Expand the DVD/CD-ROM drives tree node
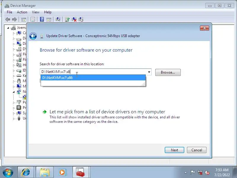Screen dimensions: 237x178 (x=14, y=49)
